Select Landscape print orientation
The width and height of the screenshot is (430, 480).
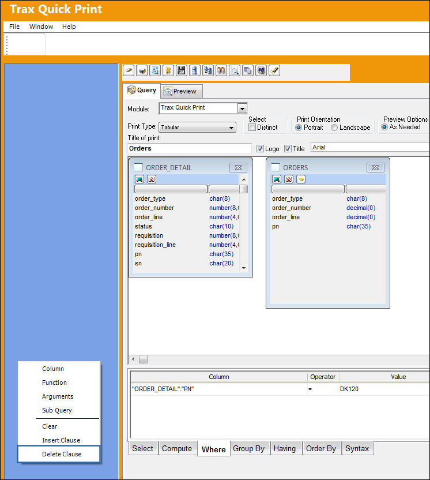(334, 127)
